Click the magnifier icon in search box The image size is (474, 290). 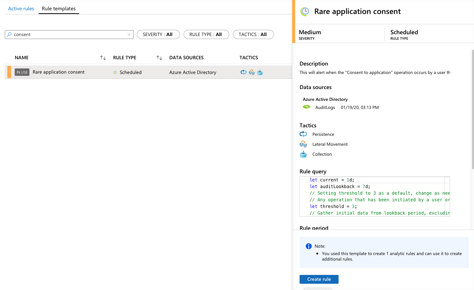pyautogui.click(x=10, y=35)
